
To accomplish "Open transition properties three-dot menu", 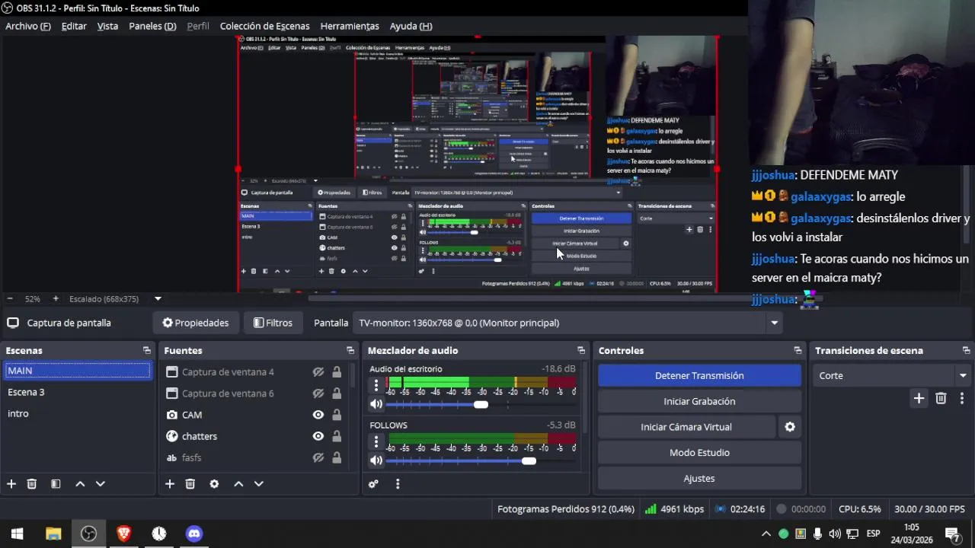I will tap(962, 398).
